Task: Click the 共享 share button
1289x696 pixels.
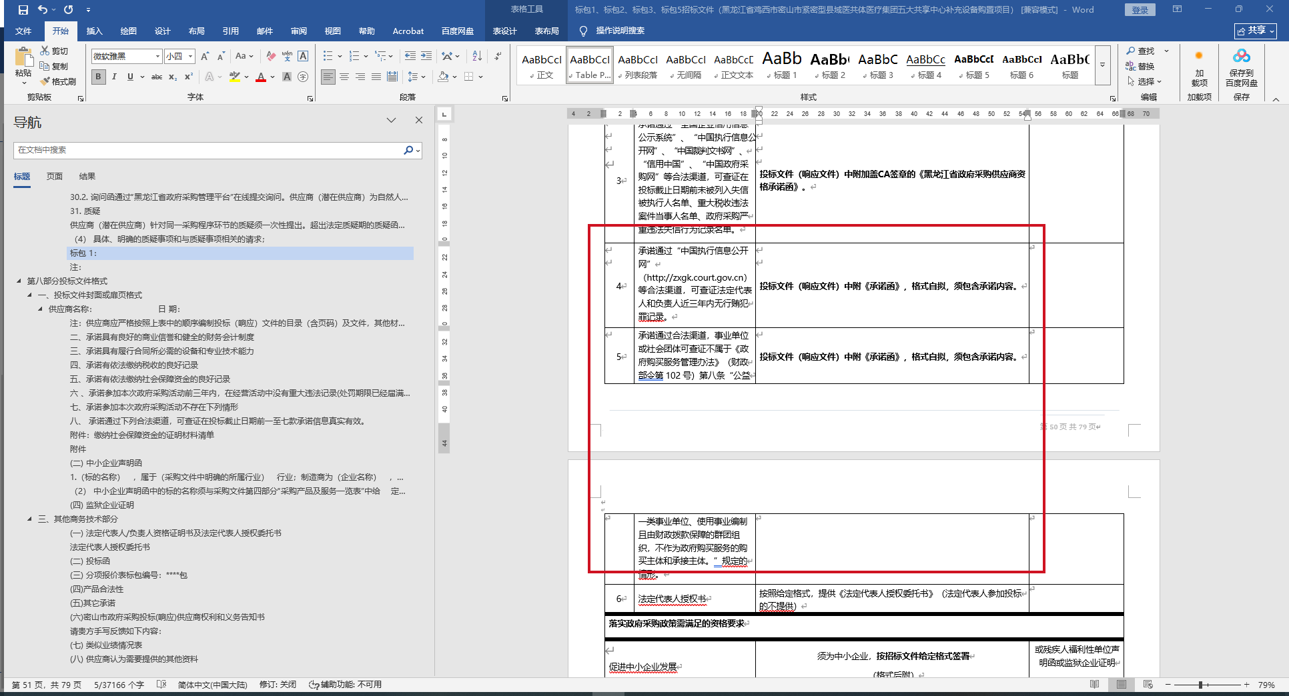Action: [1255, 31]
